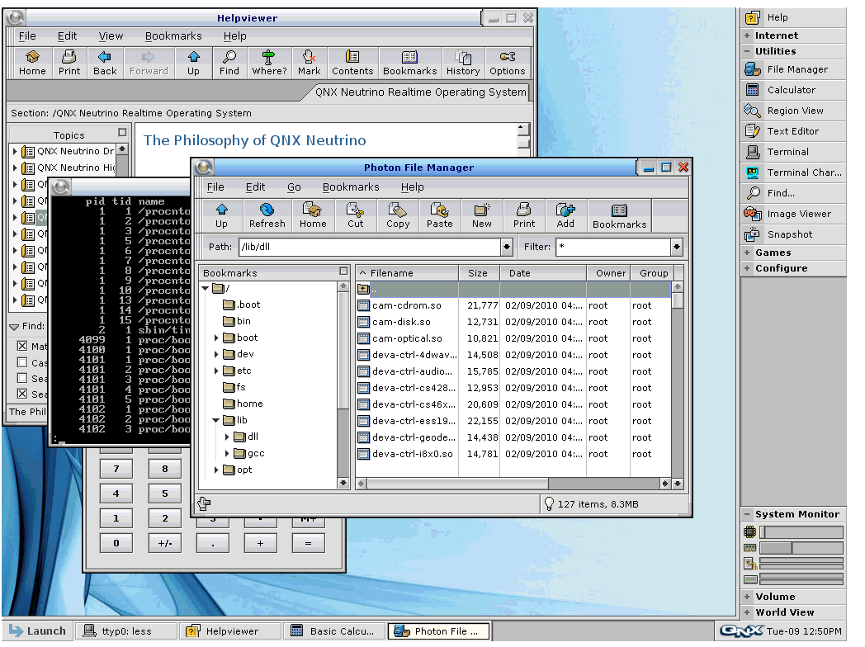Launch Terminal from Utilities shelf
Image resolution: width=865 pixels, height=647 pixels.
coord(792,152)
